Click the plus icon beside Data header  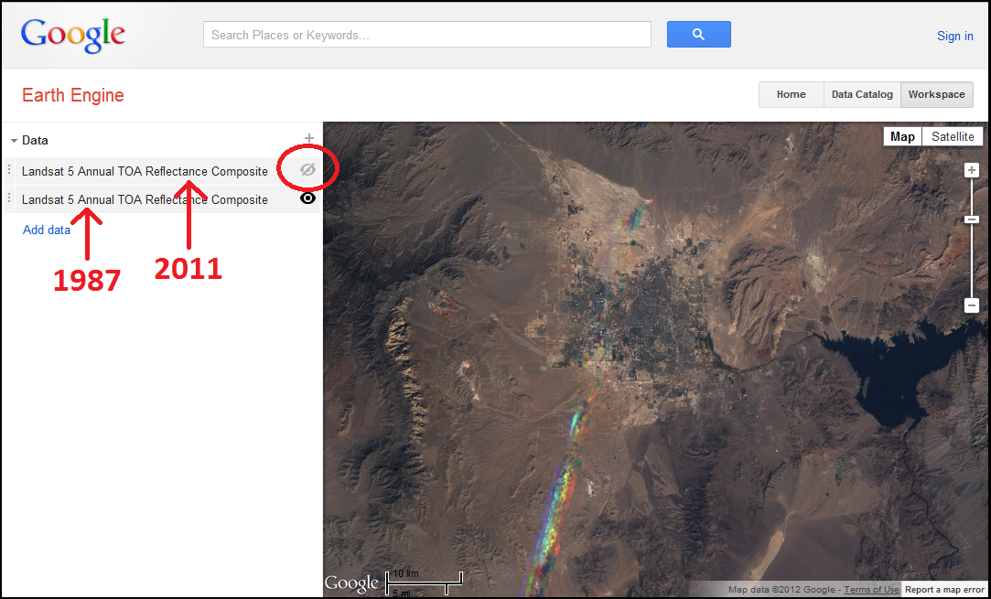tap(309, 138)
